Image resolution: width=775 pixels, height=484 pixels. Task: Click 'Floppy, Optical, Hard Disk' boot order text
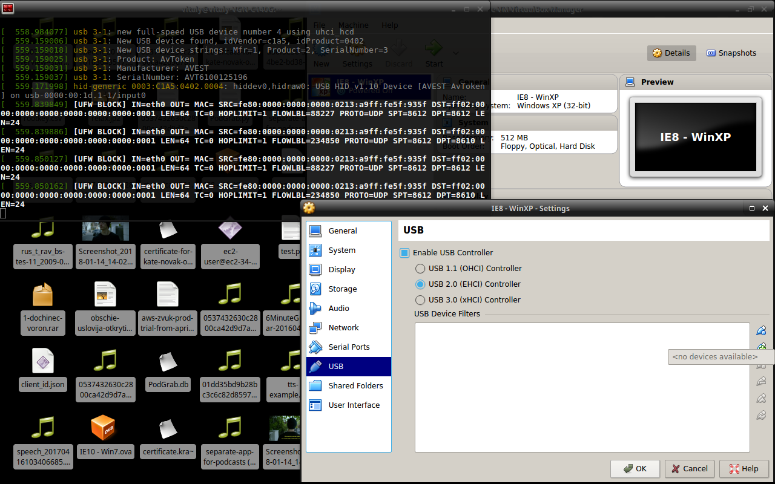pyautogui.click(x=548, y=146)
